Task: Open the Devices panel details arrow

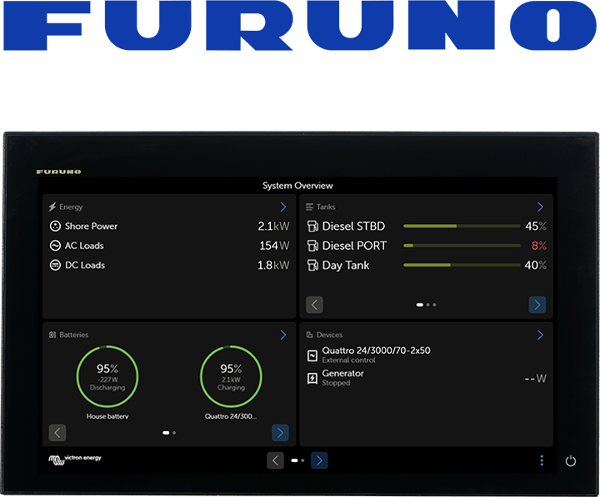Action: [x=540, y=335]
